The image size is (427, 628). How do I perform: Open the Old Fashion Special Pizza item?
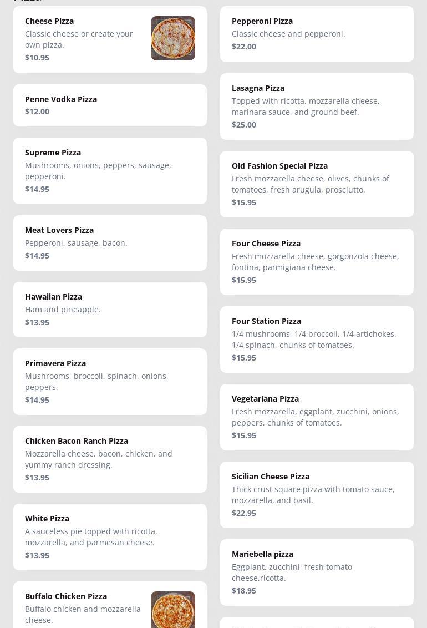(x=317, y=184)
